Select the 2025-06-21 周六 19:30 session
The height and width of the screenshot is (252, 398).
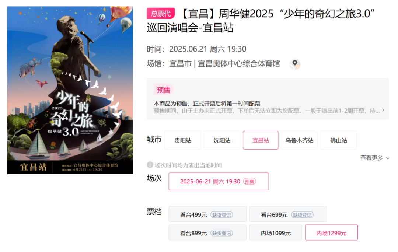219,182
